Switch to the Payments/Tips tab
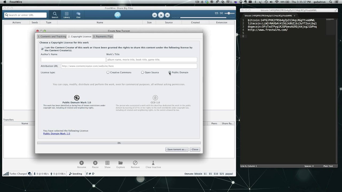 pyautogui.click(x=103, y=37)
